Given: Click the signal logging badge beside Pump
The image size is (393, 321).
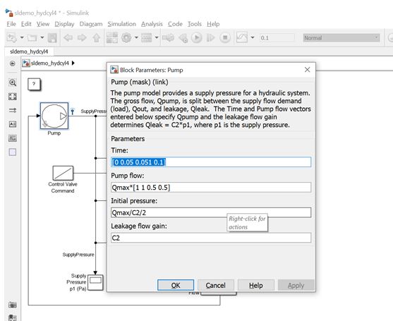Looking at the screenshot, I should (73, 111).
